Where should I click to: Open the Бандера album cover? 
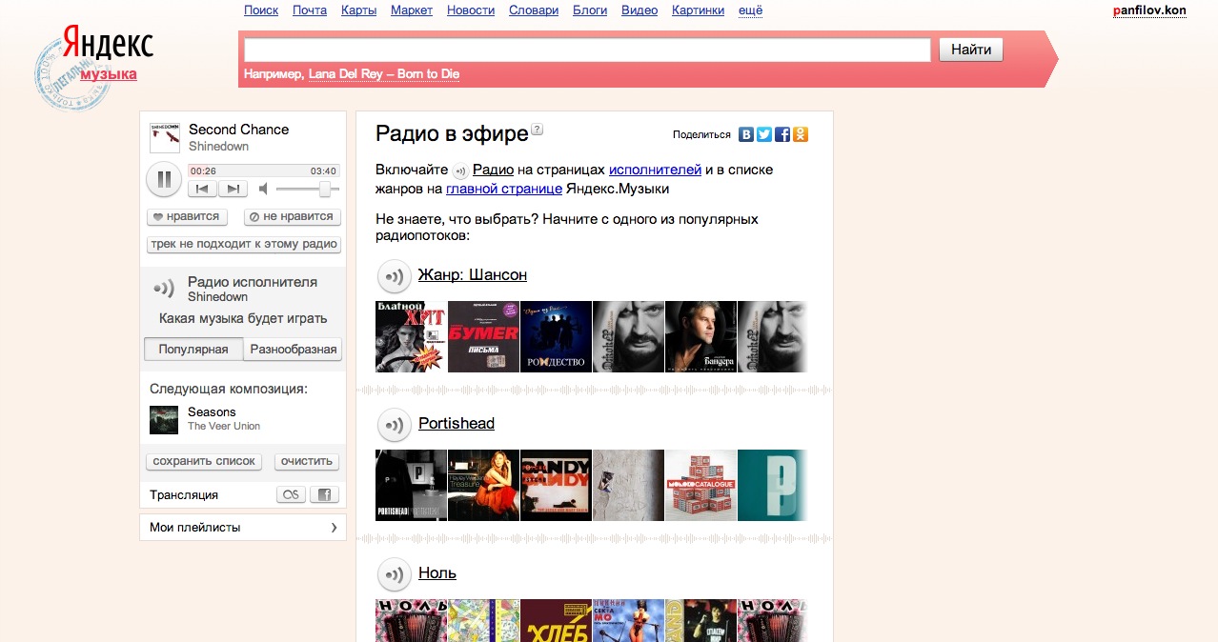click(700, 336)
